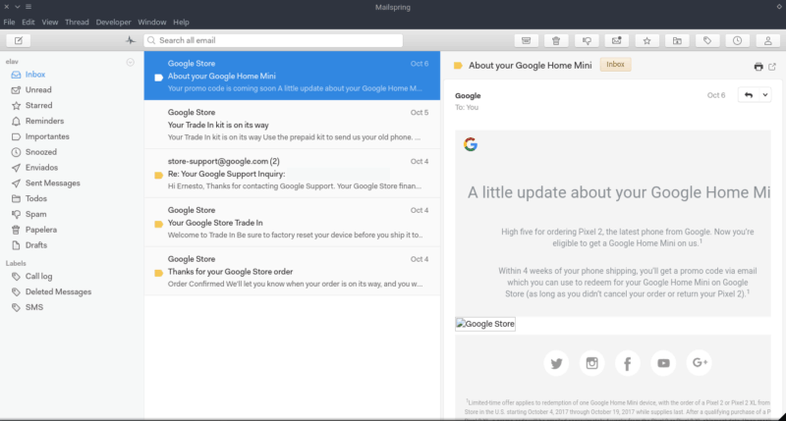Mark the email as unread

(616, 40)
